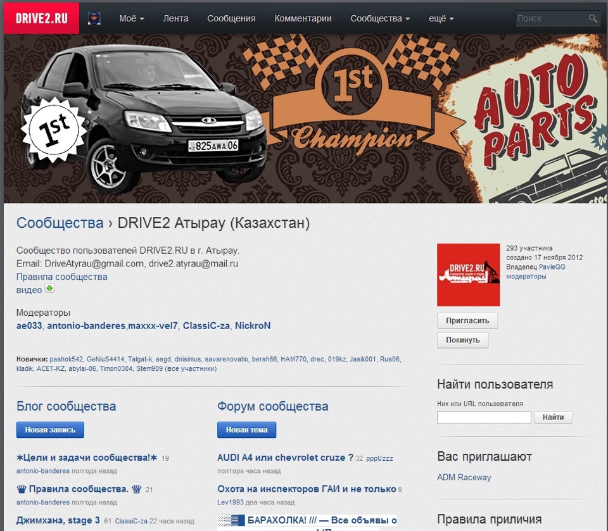Open the Сообщения menu item
Image resolution: width=608 pixels, height=531 pixels.
click(x=231, y=18)
